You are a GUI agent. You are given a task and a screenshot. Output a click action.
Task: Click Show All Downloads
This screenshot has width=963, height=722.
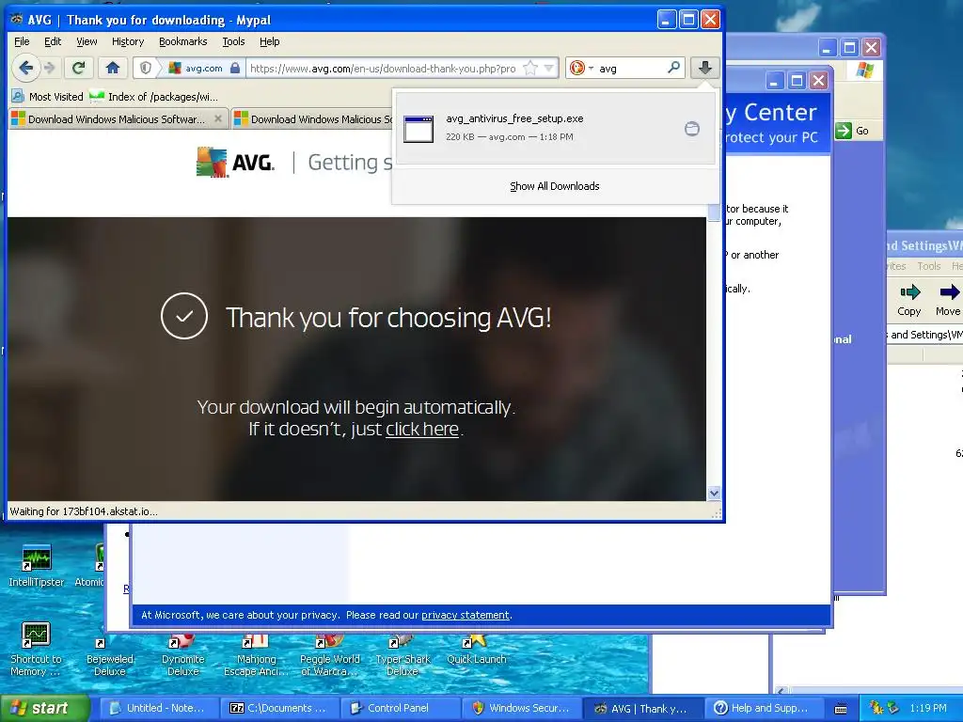point(555,186)
